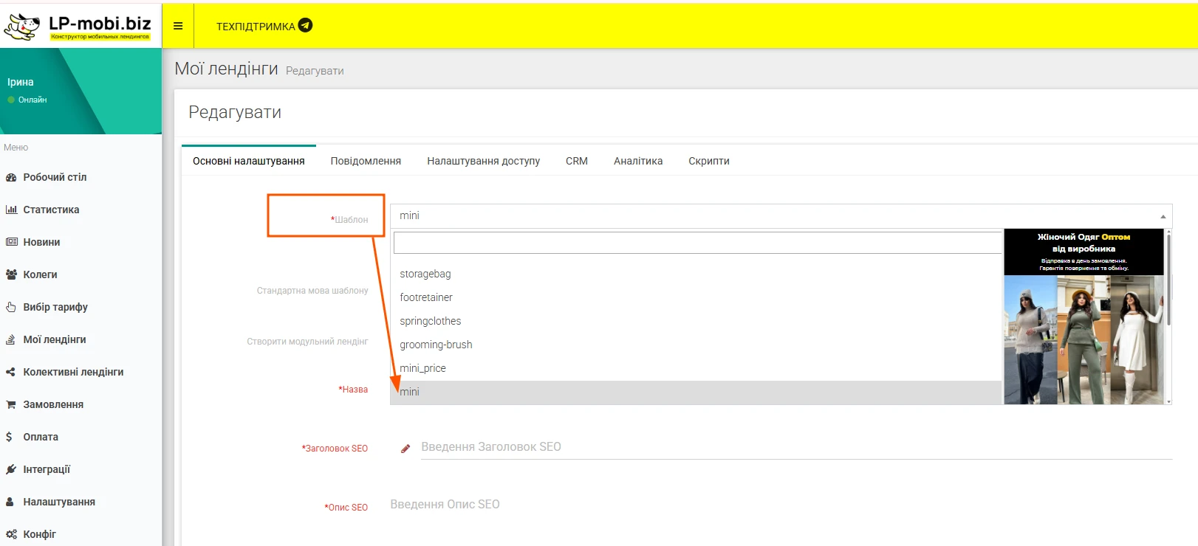Open the Аналітика tab

638,161
